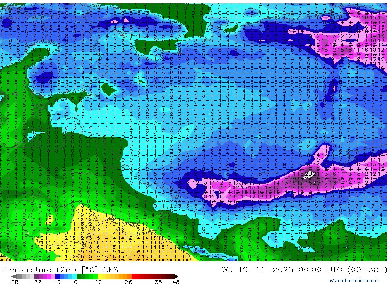The height and width of the screenshot is (284, 387).
Task: Click the dark blue legend swatch at -10
Action: click(x=57, y=277)
